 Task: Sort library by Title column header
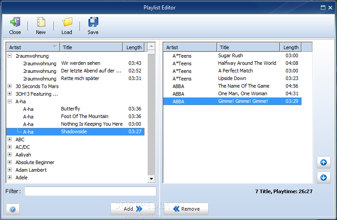point(92,47)
